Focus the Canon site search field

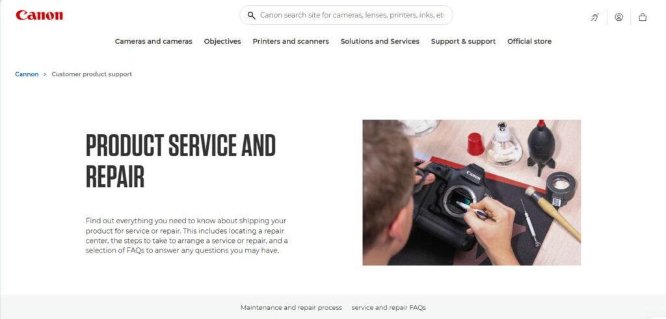(346, 16)
